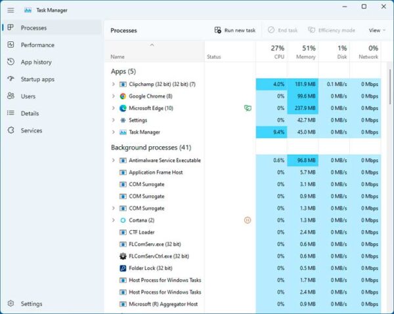Sort by the Status column header
Viewport: 394px width, 314px height.
click(x=230, y=52)
